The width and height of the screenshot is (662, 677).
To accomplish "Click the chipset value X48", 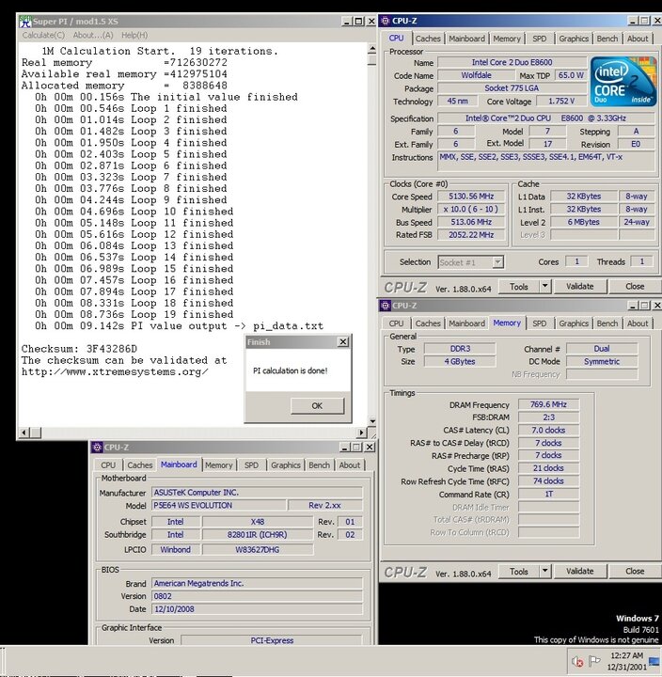I will click(258, 522).
